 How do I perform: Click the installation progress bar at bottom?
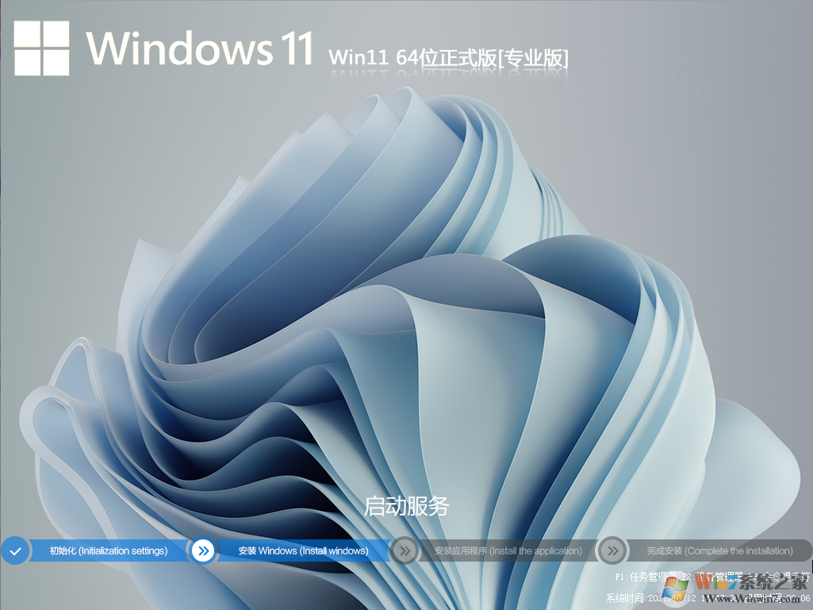[406, 551]
